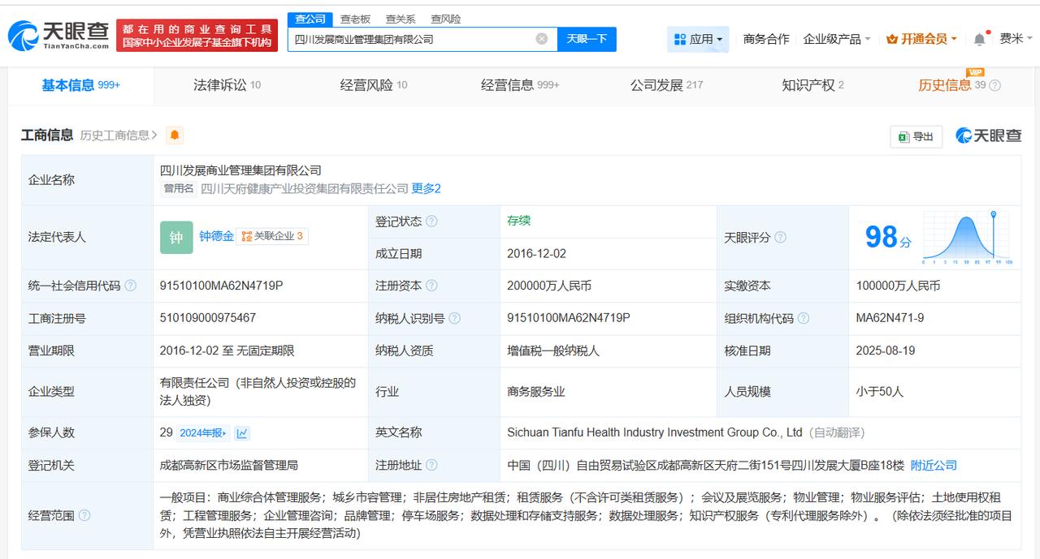This screenshot has width=1040, height=559.
Task: Select the 知识产权 tab
Action: [812, 85]
